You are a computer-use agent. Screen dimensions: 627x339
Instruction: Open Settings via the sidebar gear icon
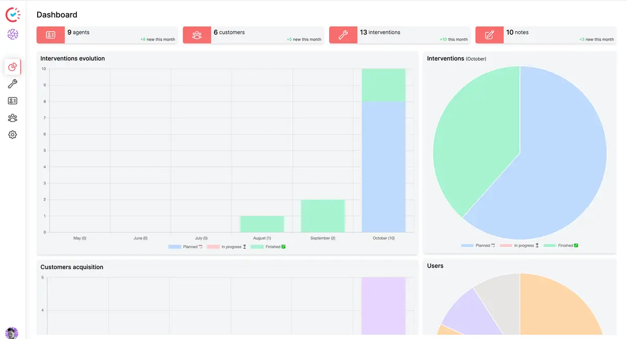(13, 135)
